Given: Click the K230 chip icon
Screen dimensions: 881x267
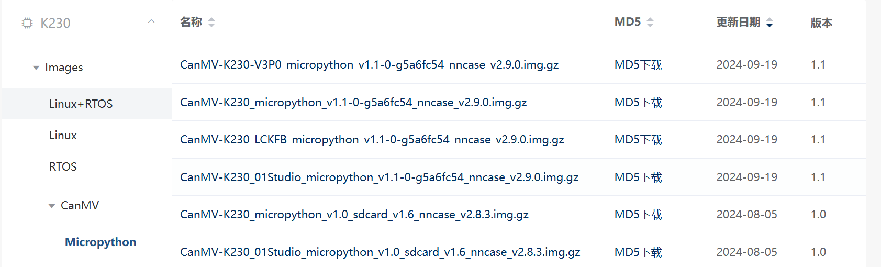Looking at the screenshot, I should pyautogui.click(x=27, y=23).
